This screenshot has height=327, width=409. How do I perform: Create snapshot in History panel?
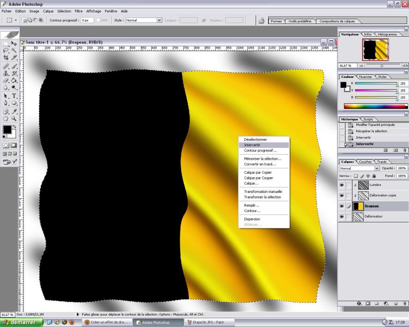396,150
